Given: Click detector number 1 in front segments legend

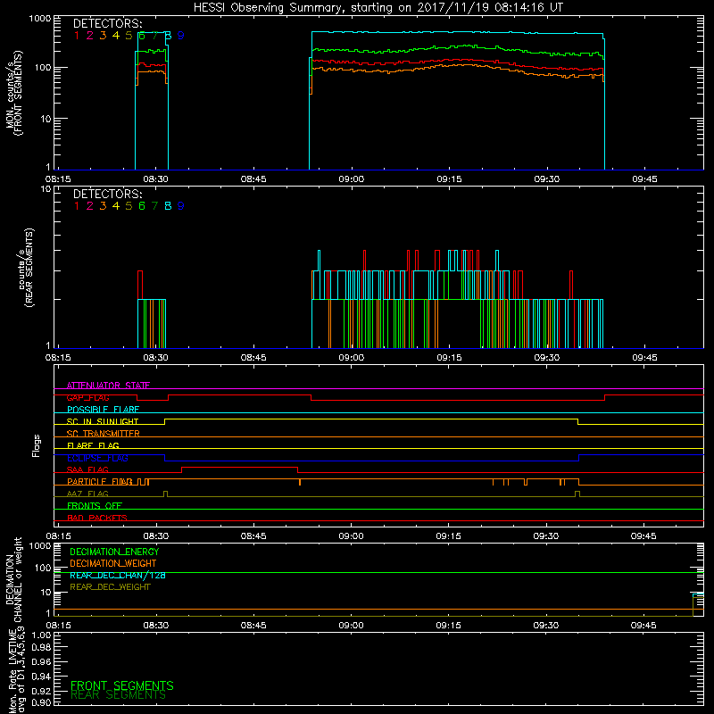Looking at the screenshot, I should click(77, 36).
